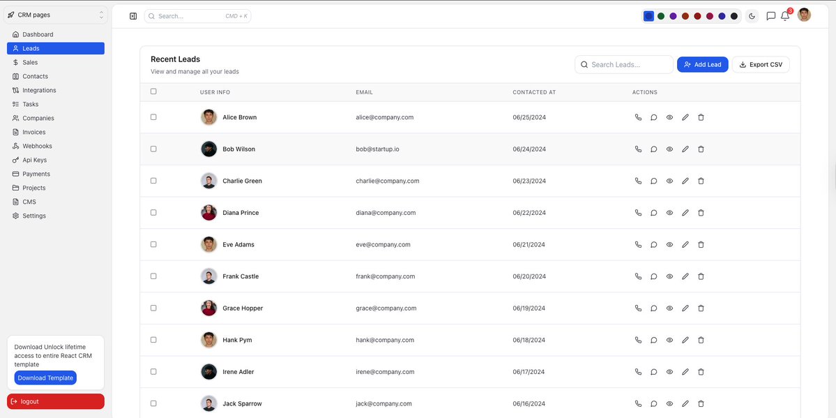Navigate to the Invoices section

pos(33,131)
